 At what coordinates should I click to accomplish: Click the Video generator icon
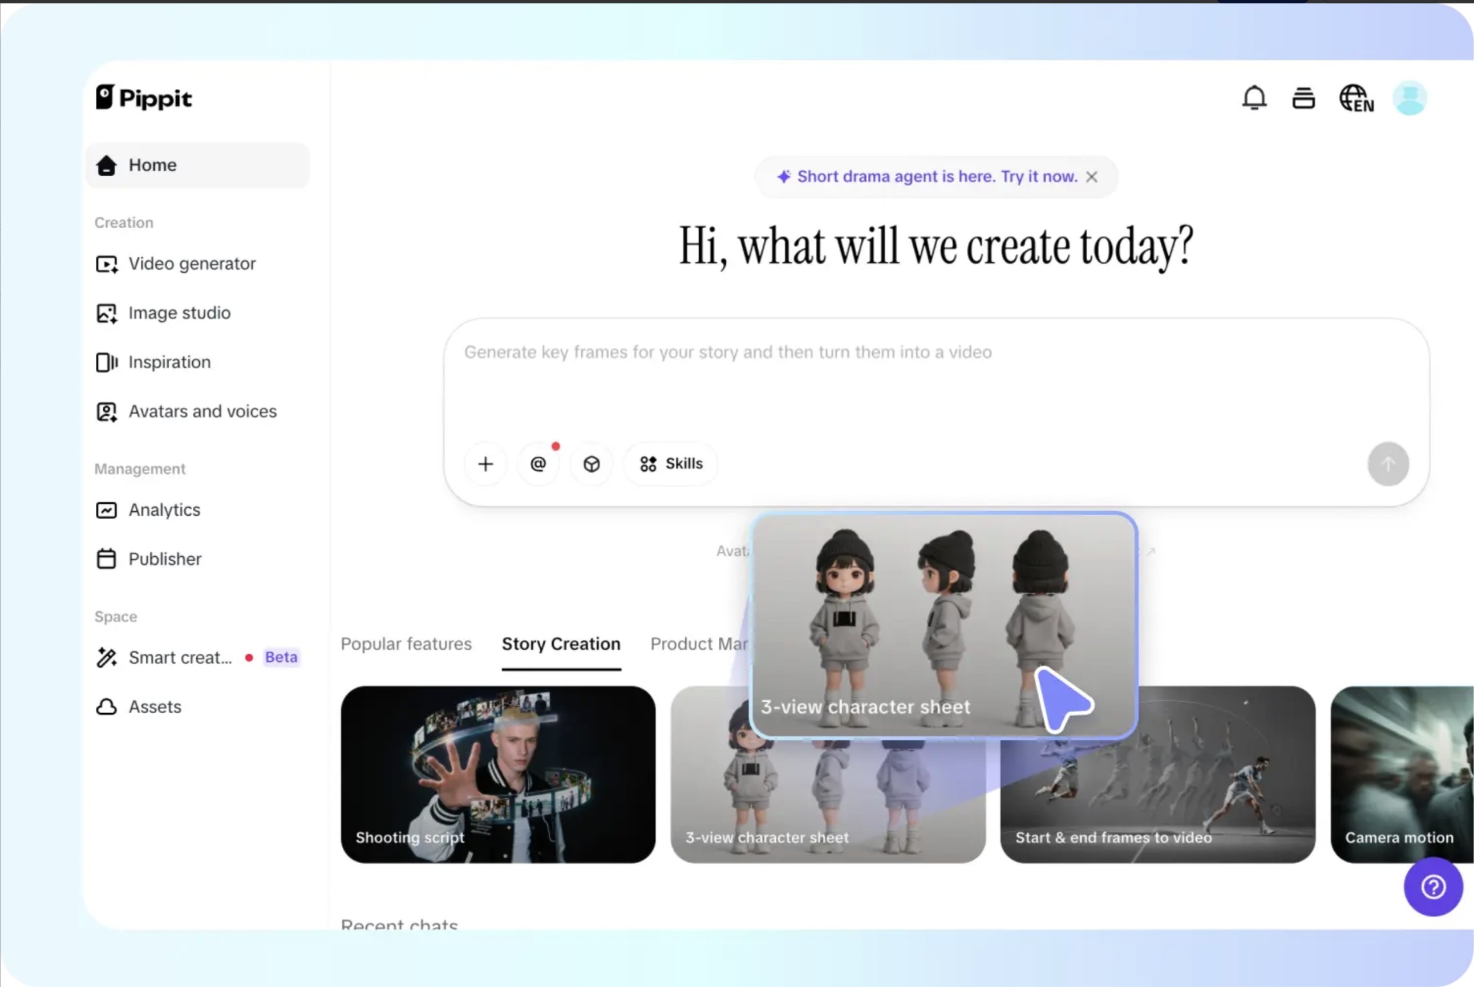(106, 264)
